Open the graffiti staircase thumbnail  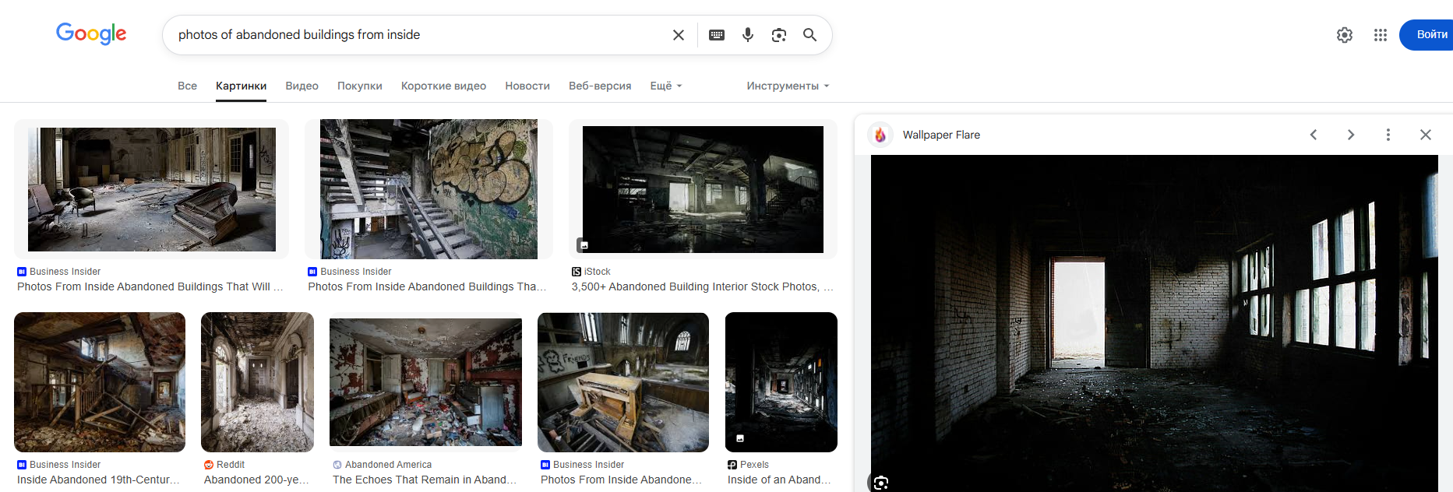428,189
